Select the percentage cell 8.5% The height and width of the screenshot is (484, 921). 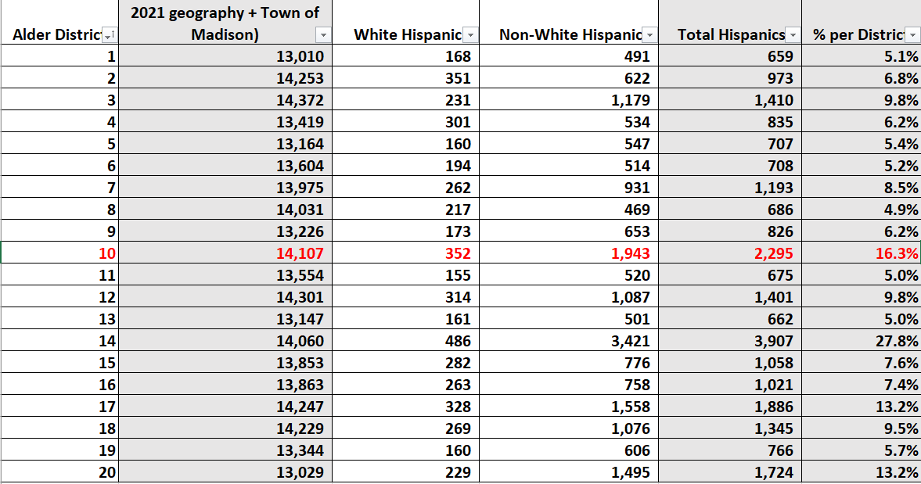862,188
